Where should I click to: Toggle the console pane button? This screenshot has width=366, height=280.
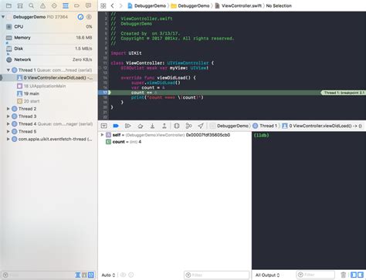(x=361, y=275)
